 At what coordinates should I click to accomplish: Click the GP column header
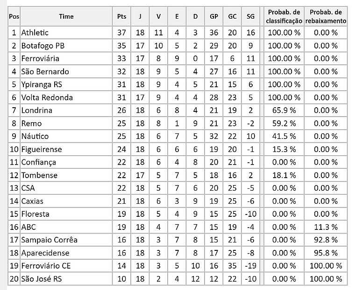point(213,16)
